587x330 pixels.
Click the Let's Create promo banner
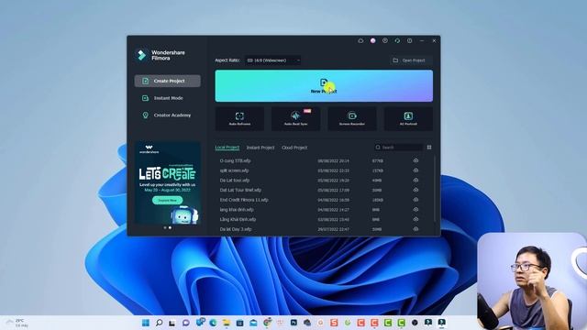click(167, 182)
